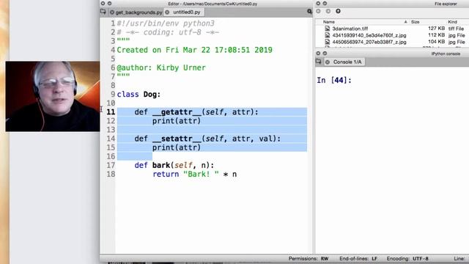Click the 'Created on Fri Mar 22' docstring line
Screen dimensions: 469x264
[194, 50]
